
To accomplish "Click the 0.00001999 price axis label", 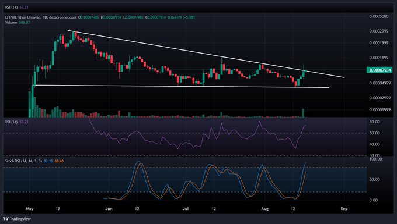I will pyautogui.click(x=379, y=110).
